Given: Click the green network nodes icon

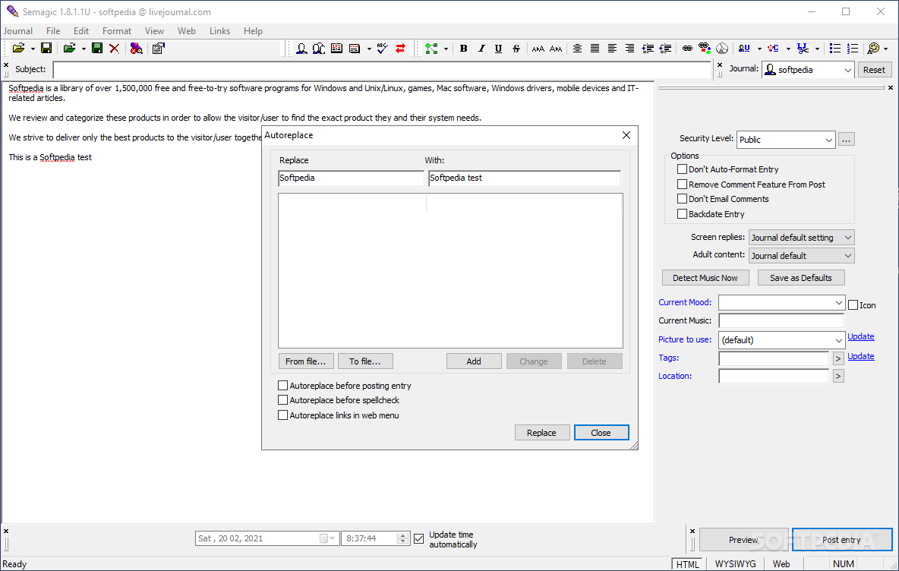Looking at the screenshot, I should point(431,49).
